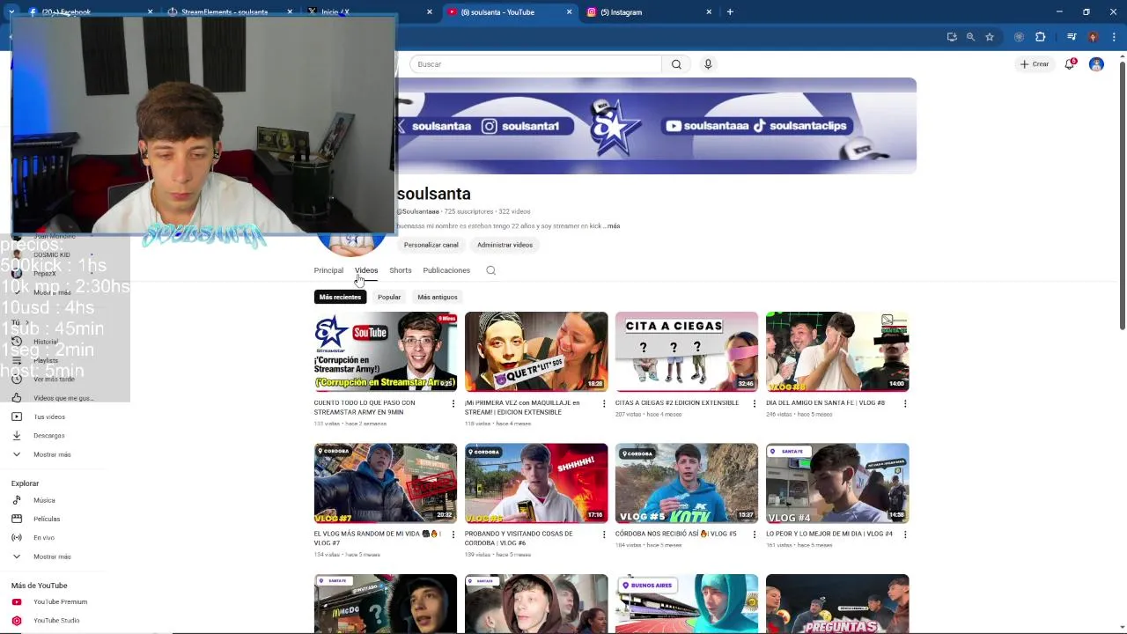Open options menu for VLOG #5 video

[755, 534]
